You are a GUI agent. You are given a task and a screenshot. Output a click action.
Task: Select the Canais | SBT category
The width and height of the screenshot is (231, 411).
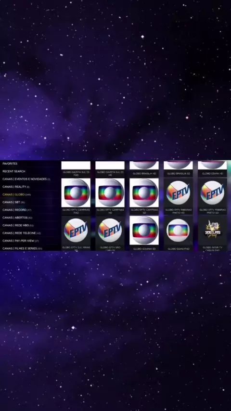tap(13, 202)
